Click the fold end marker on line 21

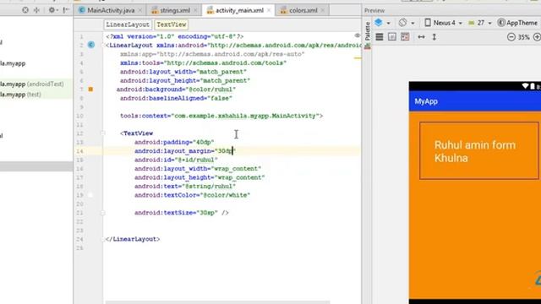[x=103, y=213]
